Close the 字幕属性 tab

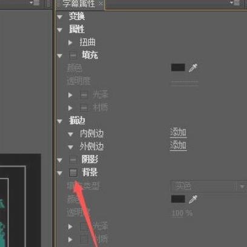(x=100, y=4)
